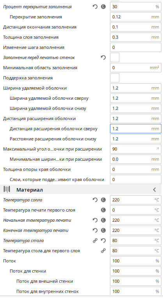163x298 pixels.
Task: Edit Максимальный угол field with 90
Action: click(x=136, y=149)
